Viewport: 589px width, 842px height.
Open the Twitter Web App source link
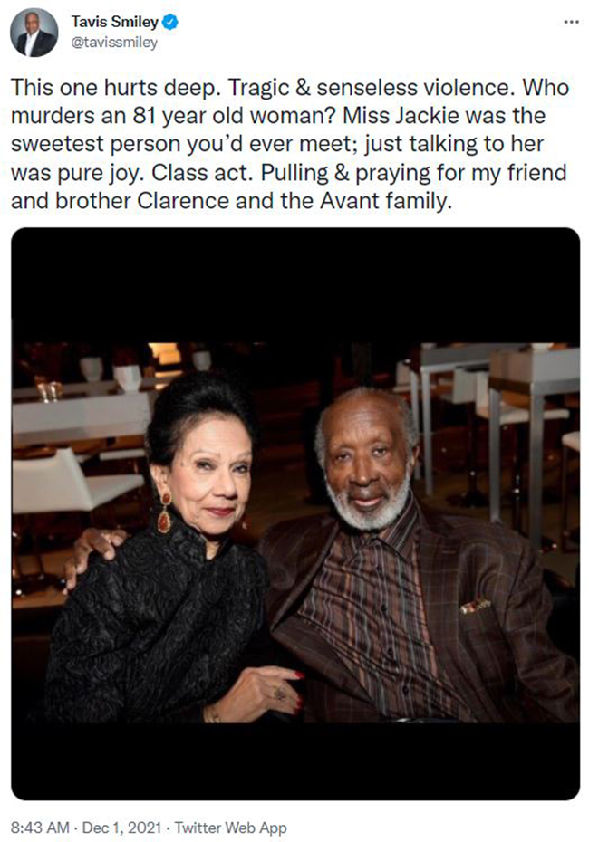pyautogui.click(x=230, y=828)
